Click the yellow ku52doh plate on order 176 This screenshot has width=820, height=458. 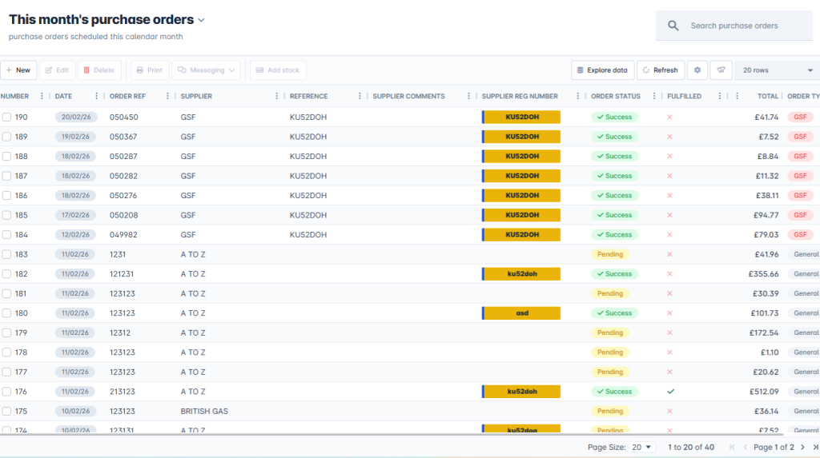coord(521,391)
